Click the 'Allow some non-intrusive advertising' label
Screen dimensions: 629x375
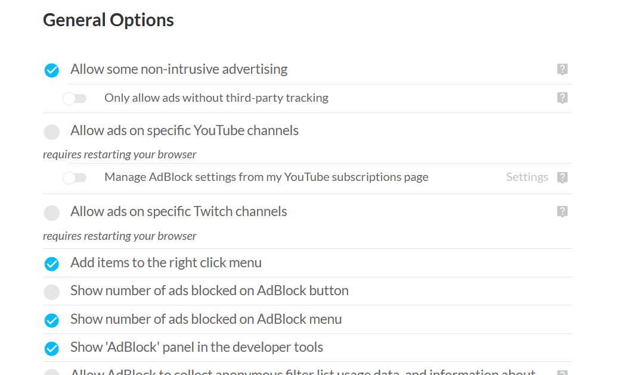pyautogui.click(x=179, y=70)
